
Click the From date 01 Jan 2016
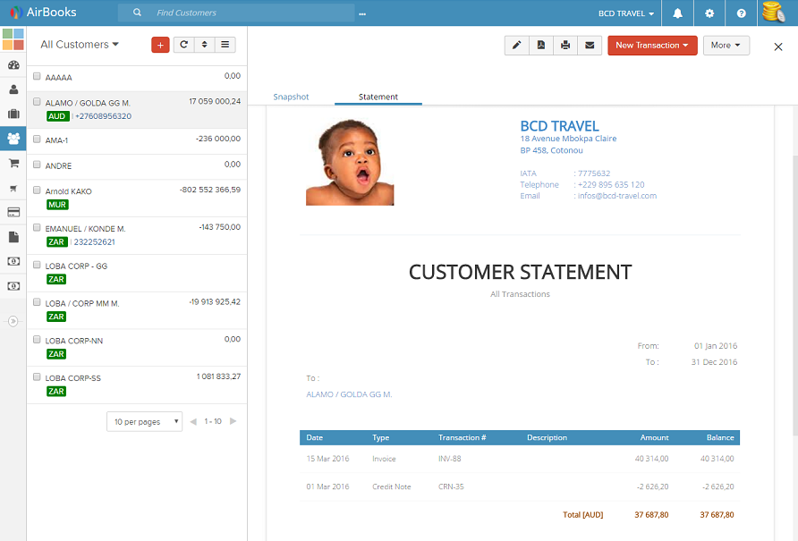pyautogui.click(x=716, y=346)
